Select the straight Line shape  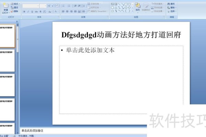[x=119, y=4]
